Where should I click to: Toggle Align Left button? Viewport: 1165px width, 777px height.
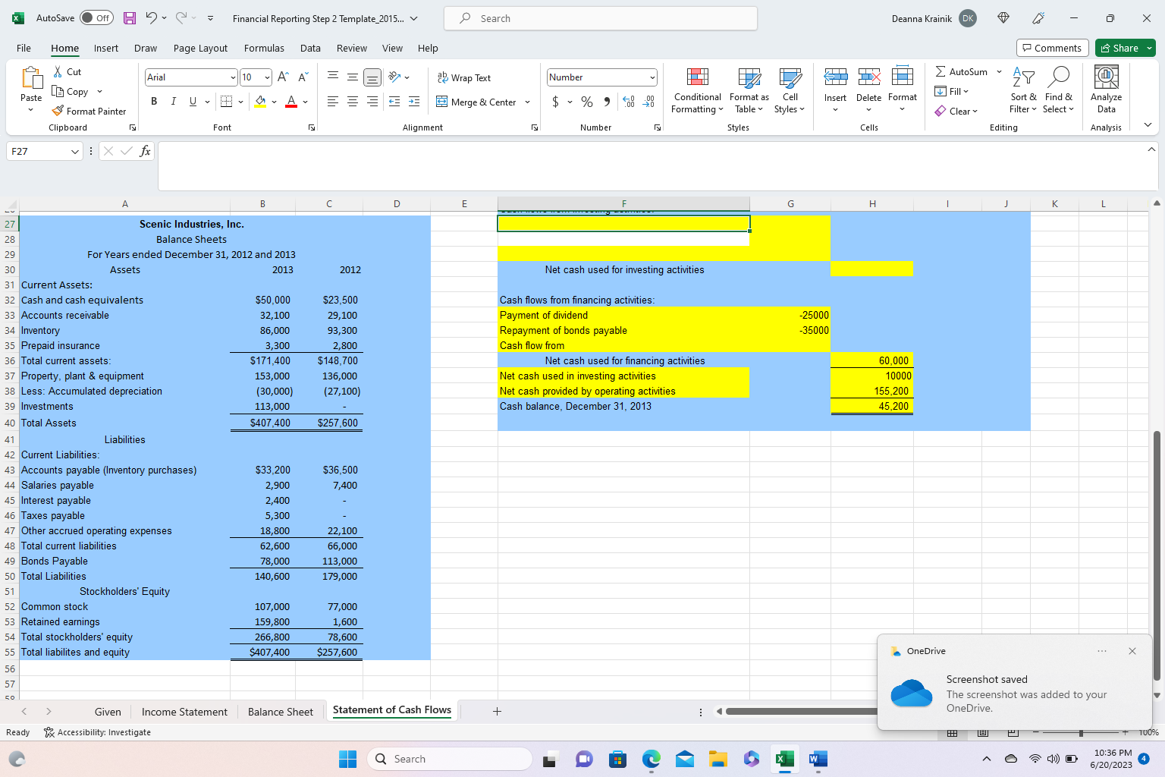(x=333, y=102)
